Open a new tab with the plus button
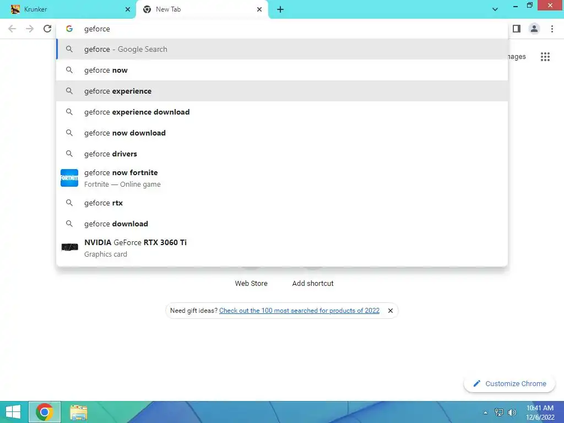This screenshot has height=423, width=564. pyautogui.click(x=280, y=9)
